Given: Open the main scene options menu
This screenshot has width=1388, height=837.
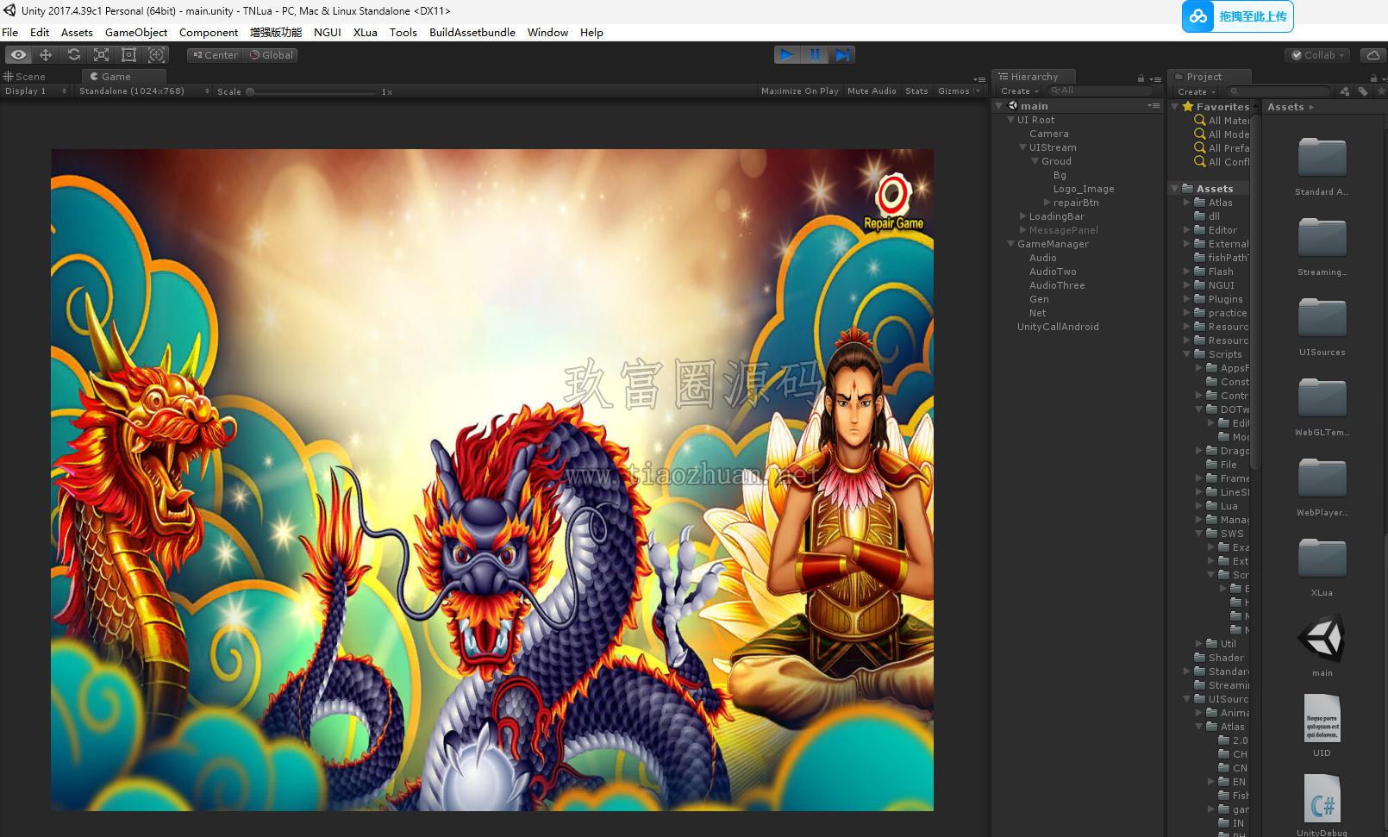Looking at the screenshot, I should [x=1154, y=106].
